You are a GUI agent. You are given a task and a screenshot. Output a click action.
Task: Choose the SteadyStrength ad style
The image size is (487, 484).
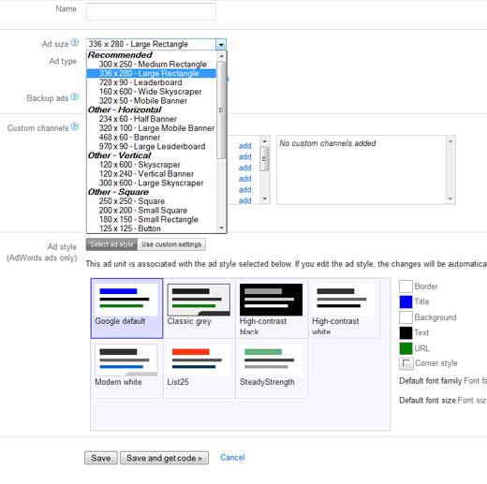[271, 368]
